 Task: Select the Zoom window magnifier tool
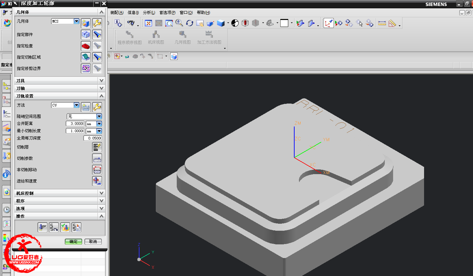click(x=169, y=23)
